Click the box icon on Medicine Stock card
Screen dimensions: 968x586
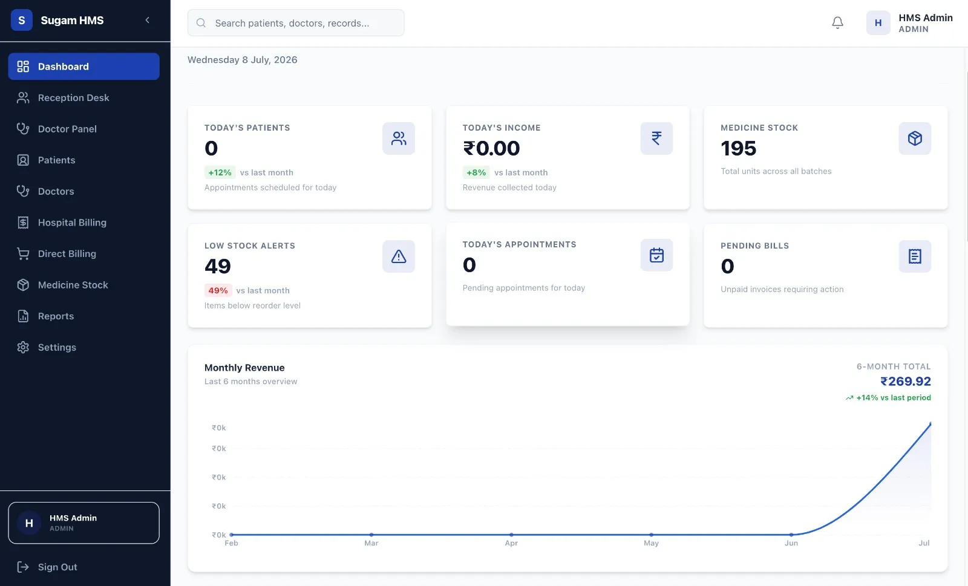pos(915,138)
